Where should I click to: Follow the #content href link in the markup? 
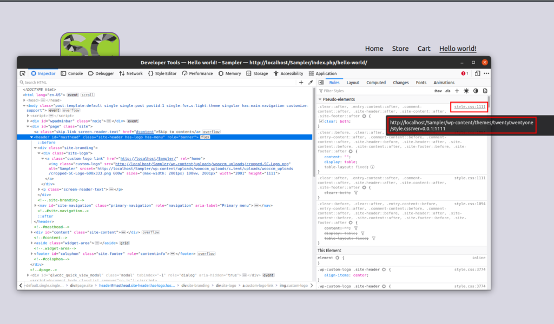pos(145,132)
